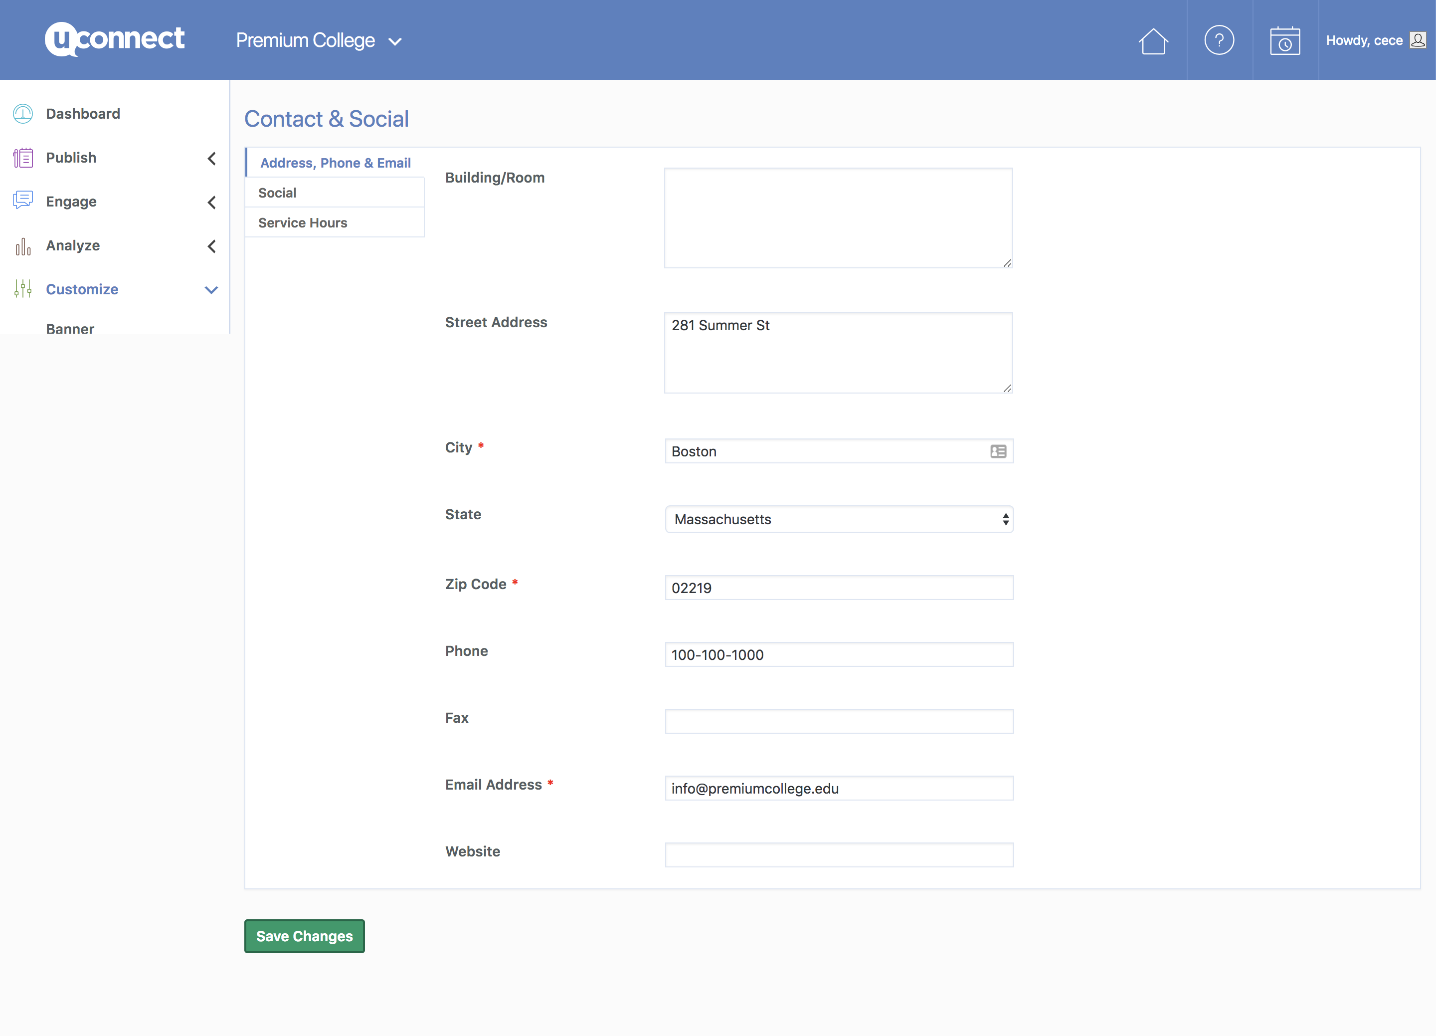Open the Premium College site dropdown

[319, 41]
